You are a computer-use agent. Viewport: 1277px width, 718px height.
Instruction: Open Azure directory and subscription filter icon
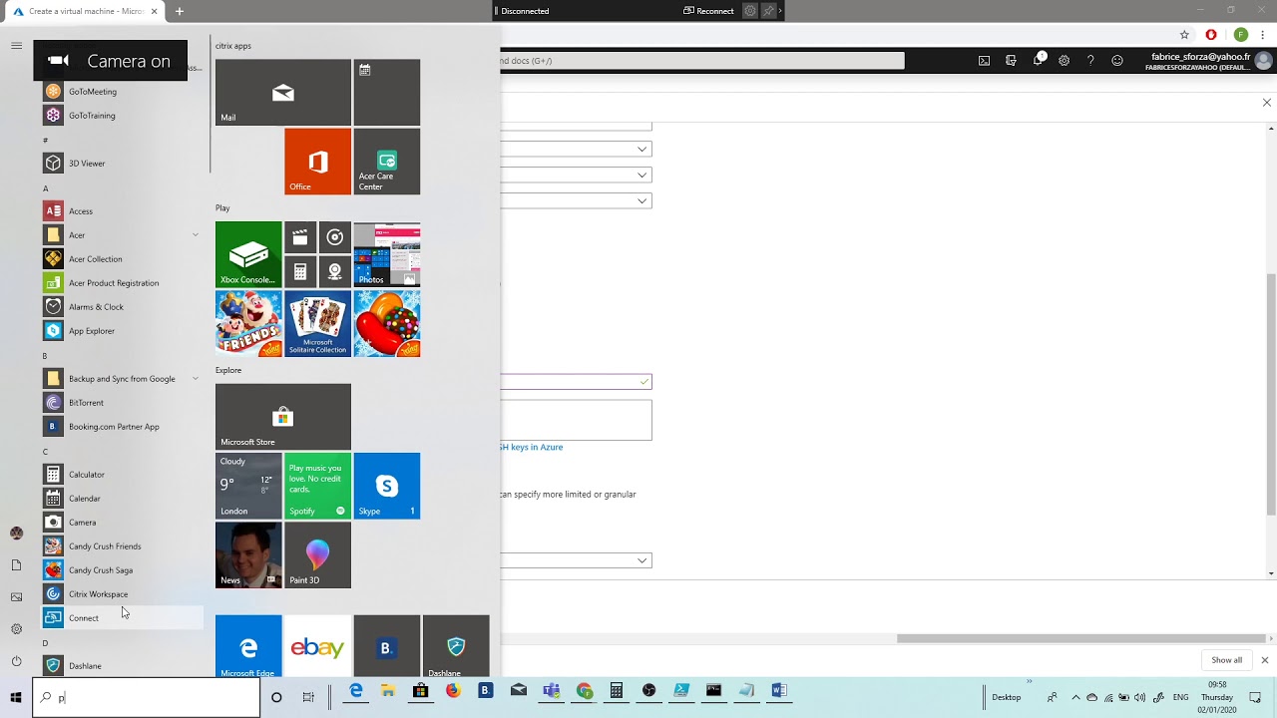tap(1011, 61)
